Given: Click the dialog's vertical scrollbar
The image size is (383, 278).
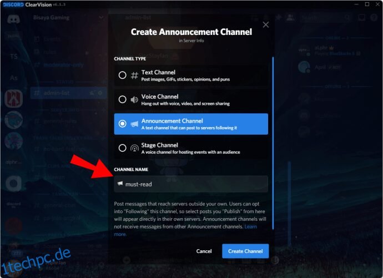Looking at the screenshot, I should coord(273,143).
